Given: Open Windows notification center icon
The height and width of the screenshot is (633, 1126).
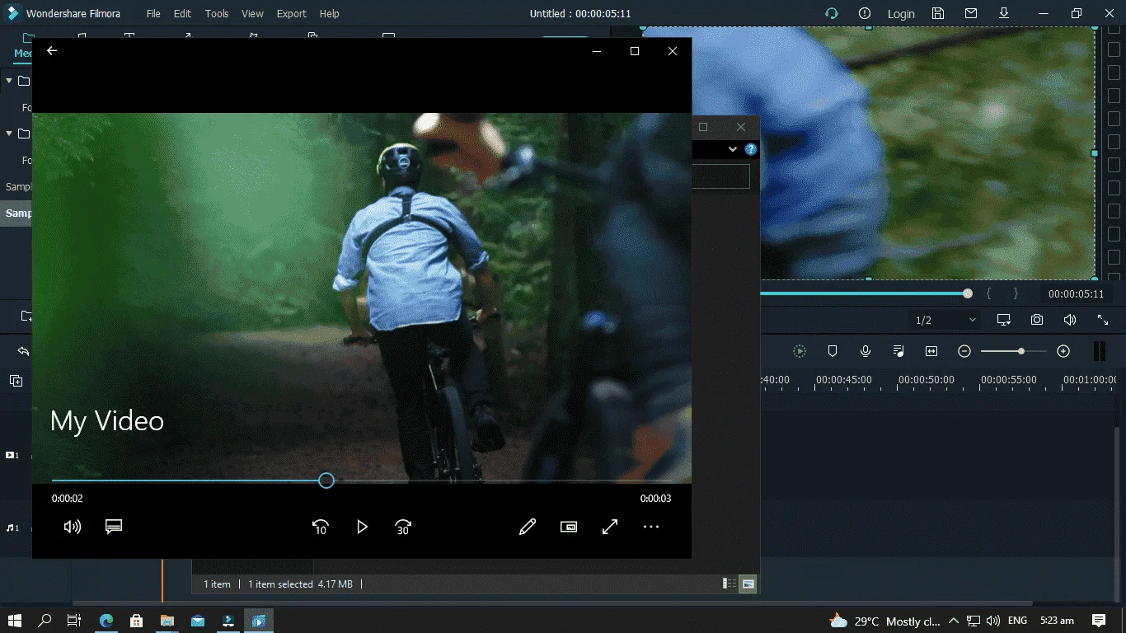Looking at the screenshot, I should (1099, 621).
